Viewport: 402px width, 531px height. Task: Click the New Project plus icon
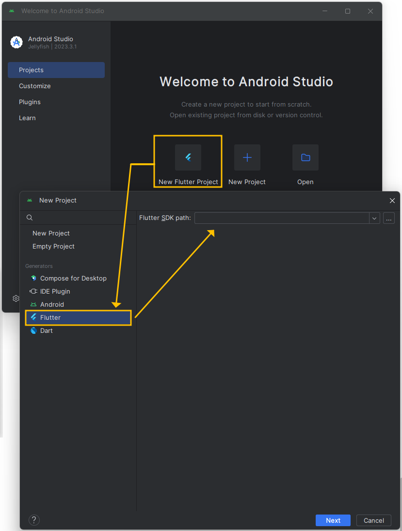(x=247, y=157)
